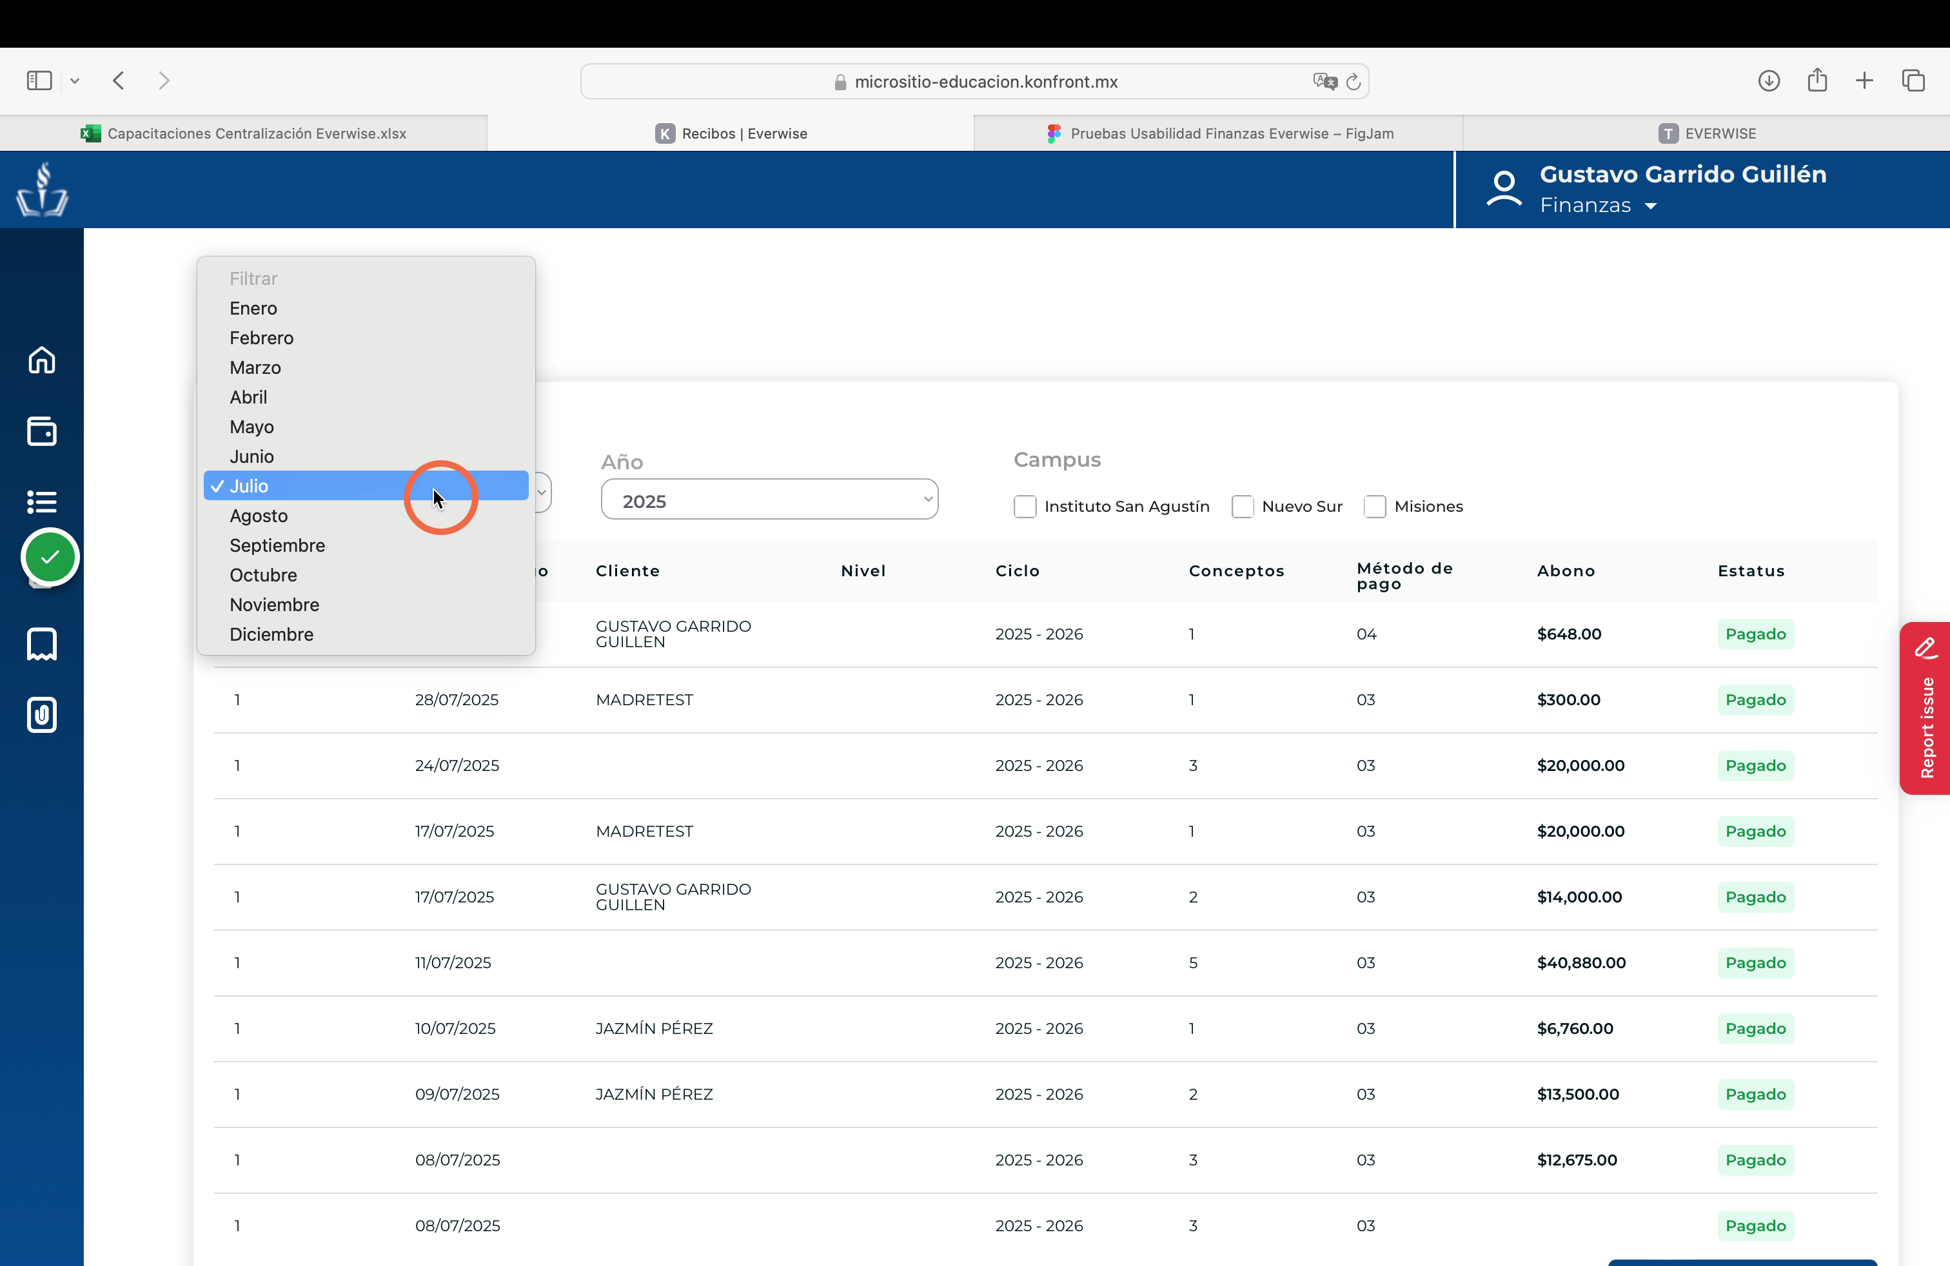The width and height of the screenshot is (1950, 1266).
Task: Reload the page with refresh icon
Action: [1354, 81]
